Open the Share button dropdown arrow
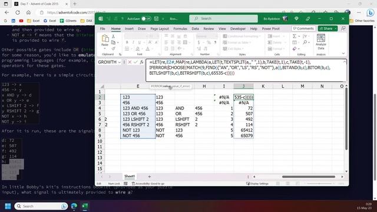 tap(335, 28)
